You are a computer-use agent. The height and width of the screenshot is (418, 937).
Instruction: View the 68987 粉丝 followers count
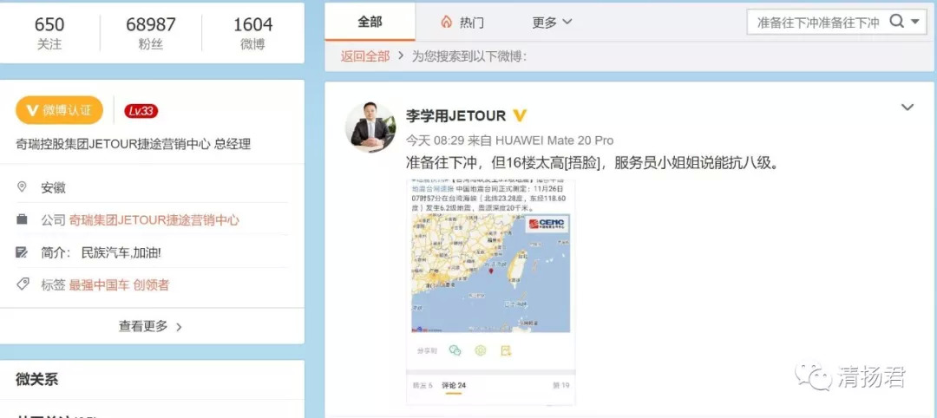click(x=151, y=33)
